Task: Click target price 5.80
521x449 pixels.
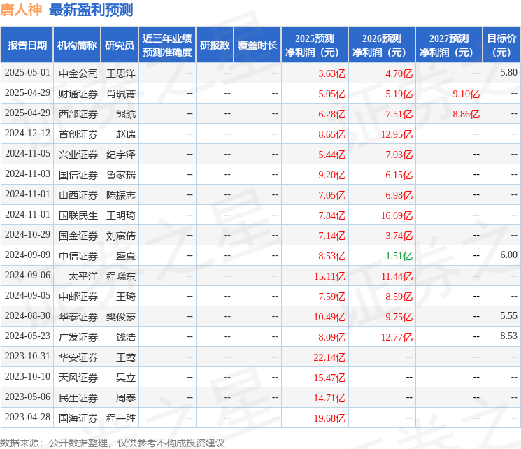Action: pos(508,73)
